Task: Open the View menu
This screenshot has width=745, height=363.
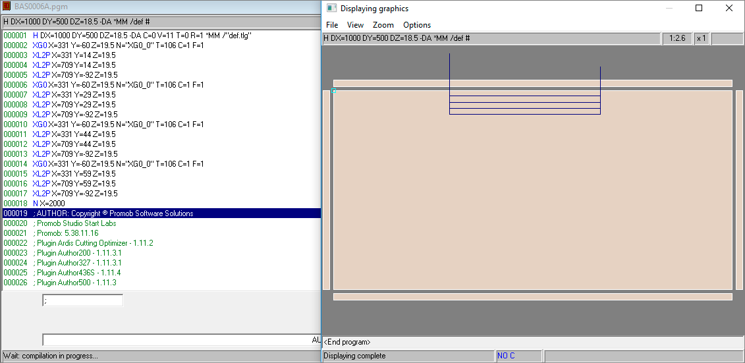Action: coord(356,25)
